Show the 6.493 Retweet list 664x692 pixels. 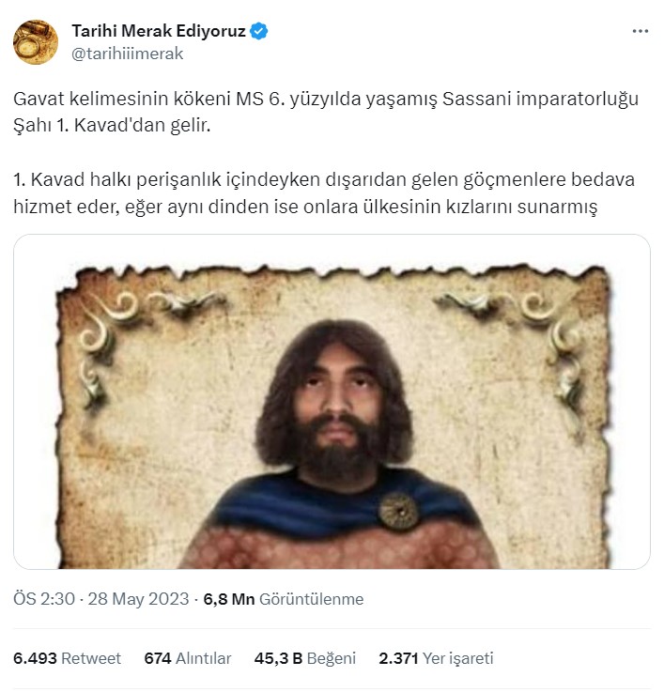point(68,658)
